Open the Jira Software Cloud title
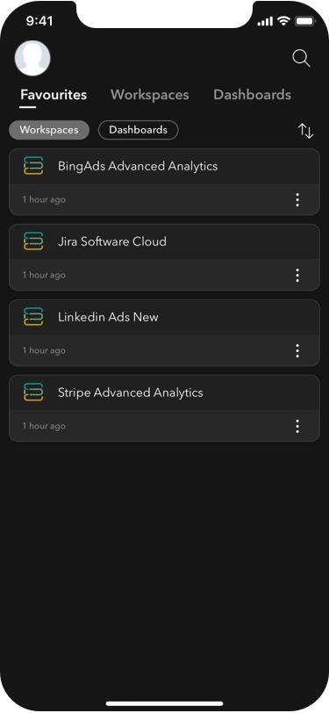Image resolution: width=329 pixels, height=713 pixels. click(x=111, y=241)
